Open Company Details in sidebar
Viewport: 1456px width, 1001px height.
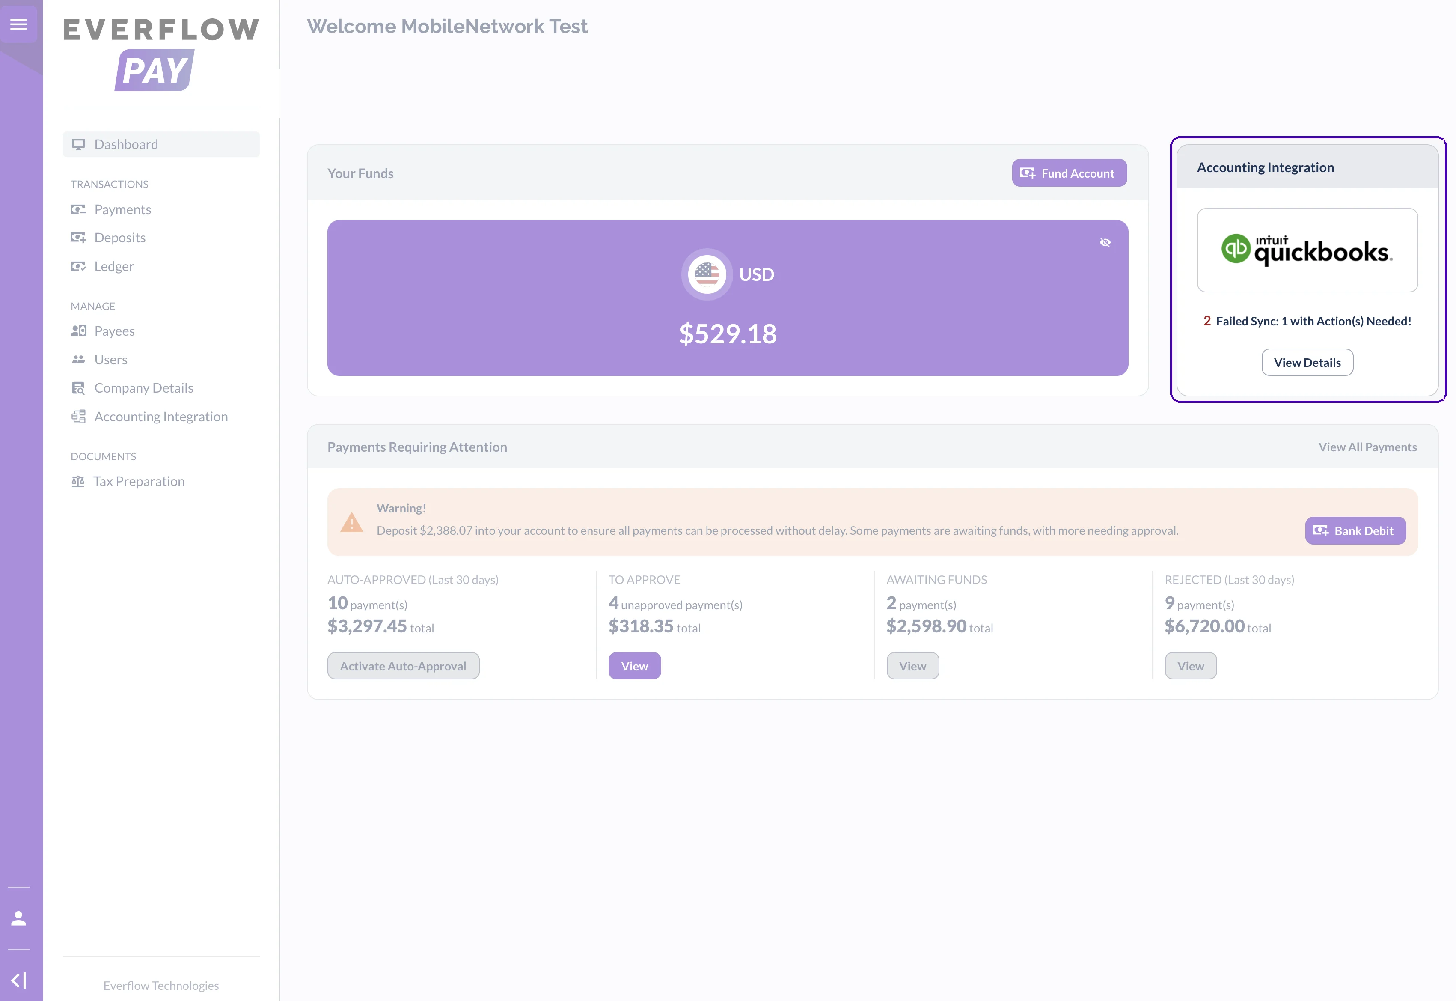(132, 388)
